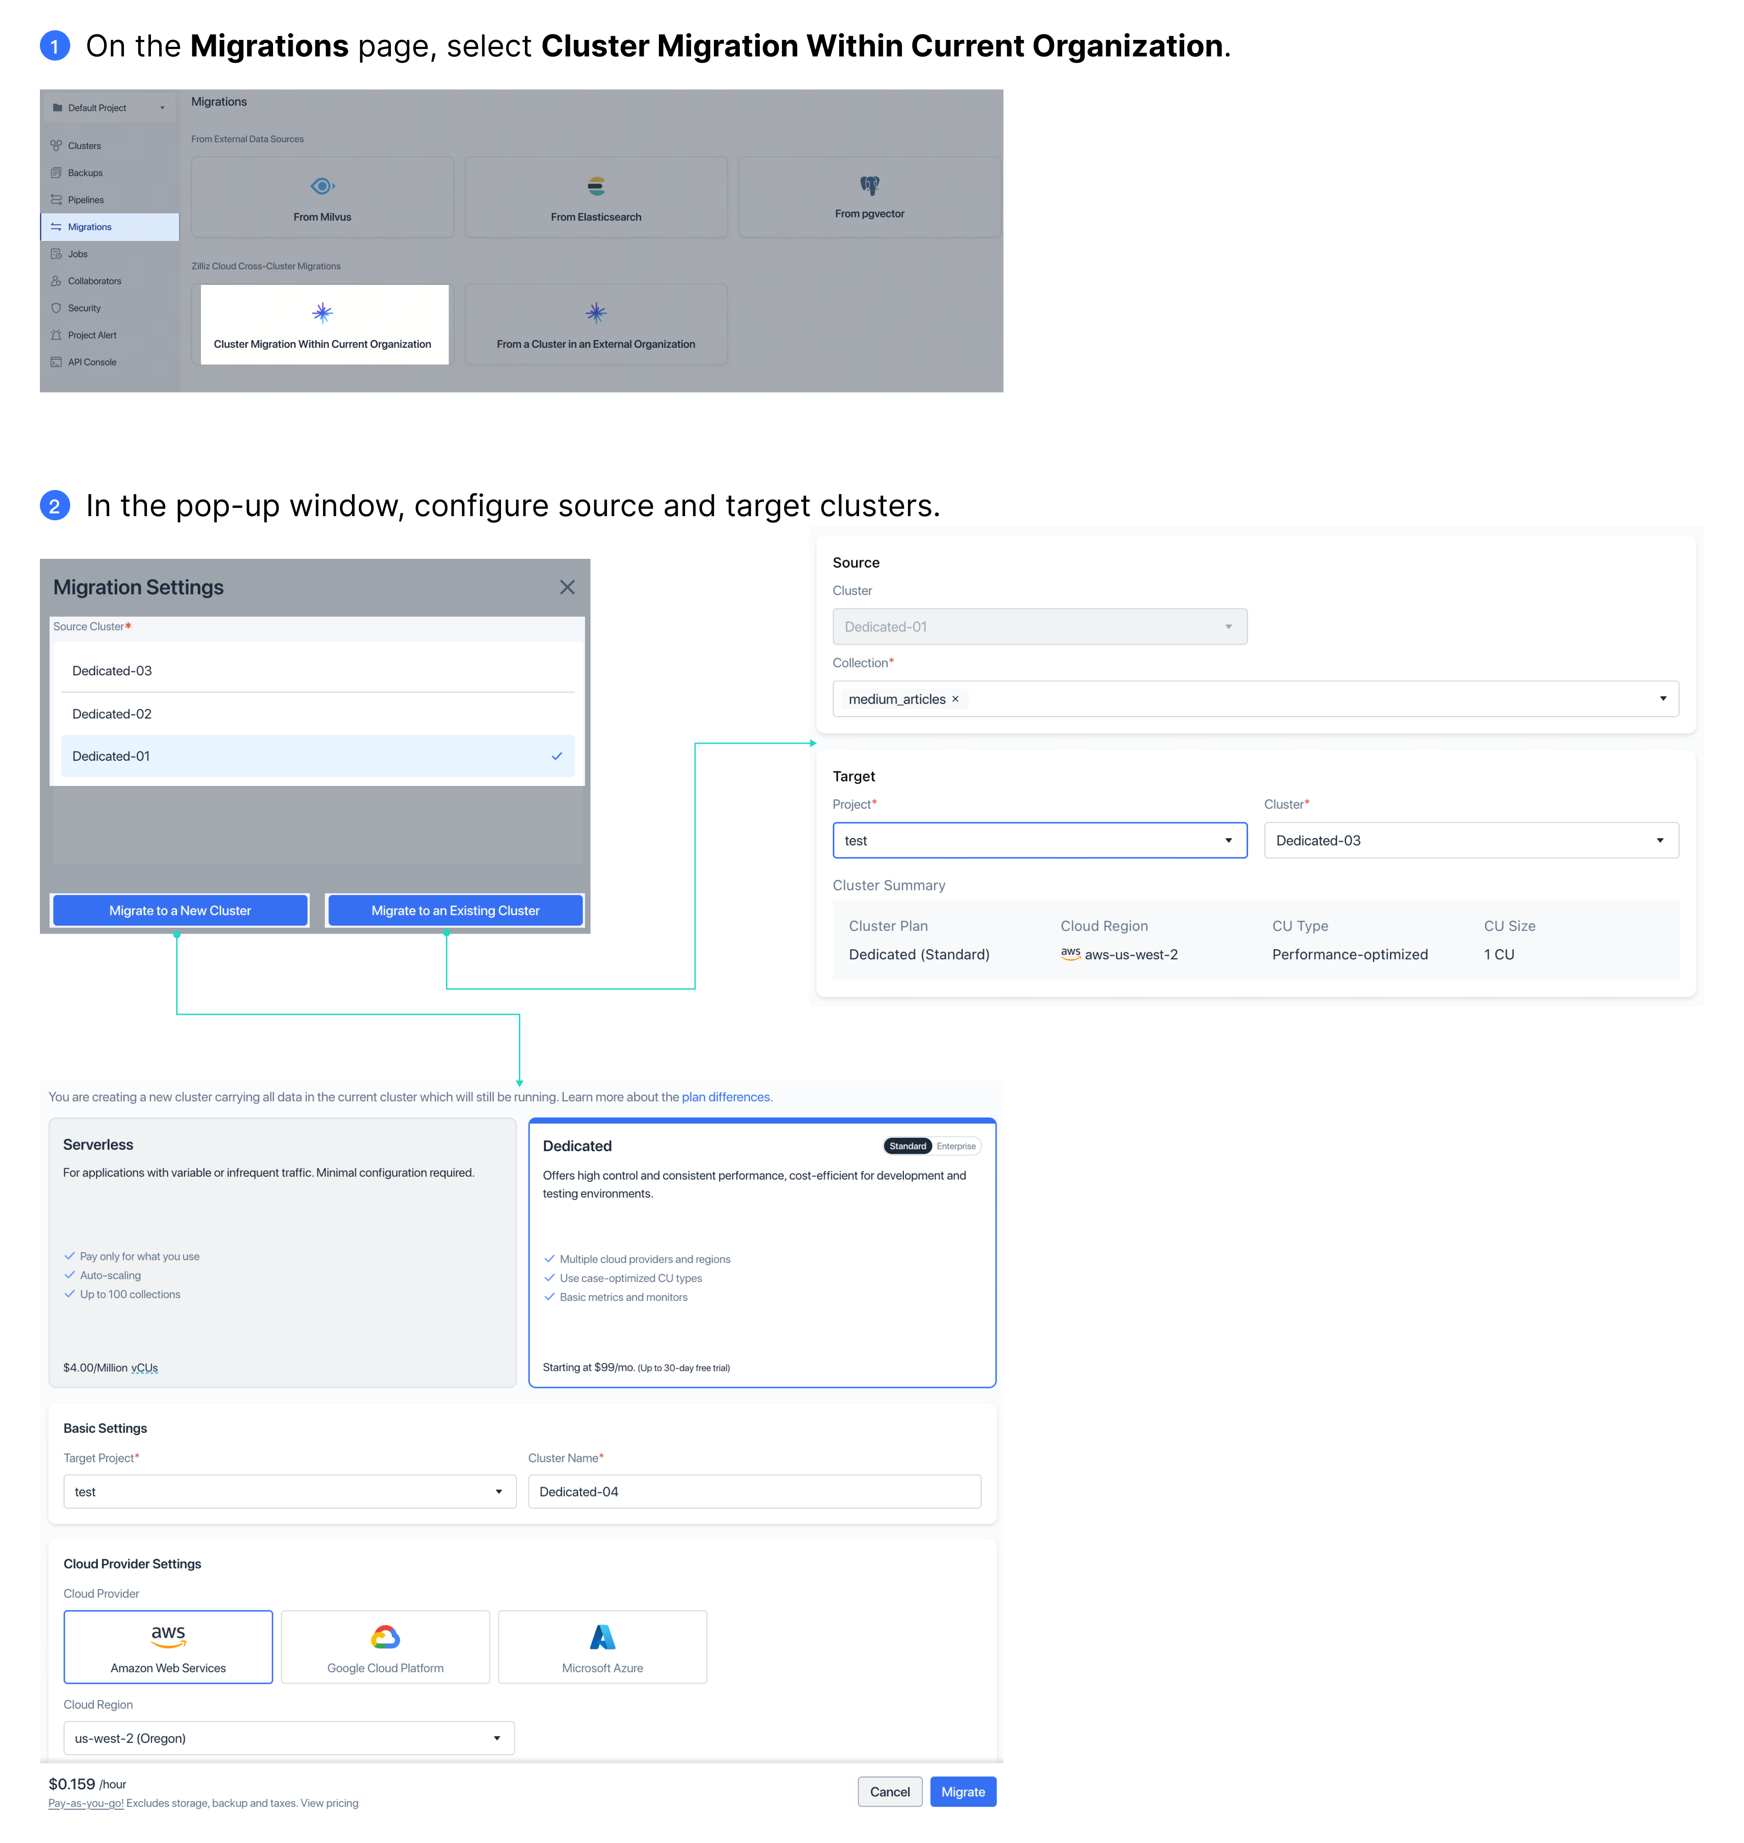Open the Target Project test dropdown
Viewport: 1744px width, 1843px height.
click(1039, 840)
